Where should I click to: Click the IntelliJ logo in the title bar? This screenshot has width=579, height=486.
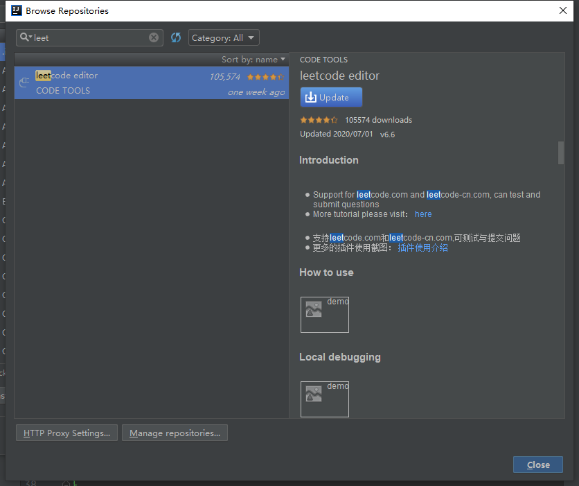click(x=17, y=10)
